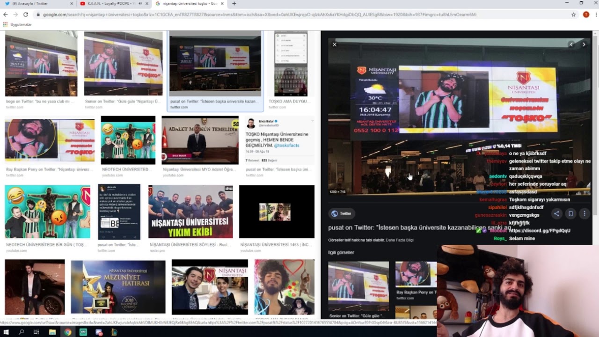Save previewed image to collection
Screen dimensions: 599x337
click(570, 213)
